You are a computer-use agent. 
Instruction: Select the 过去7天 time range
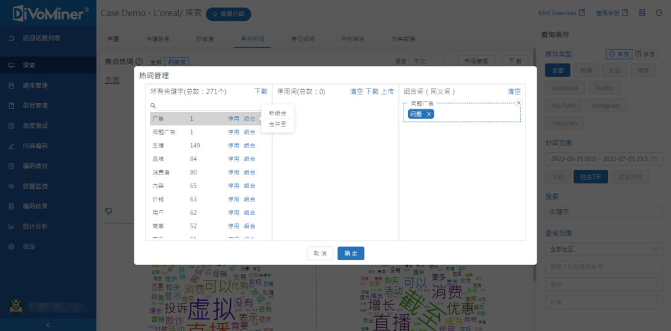coord(591,176)
